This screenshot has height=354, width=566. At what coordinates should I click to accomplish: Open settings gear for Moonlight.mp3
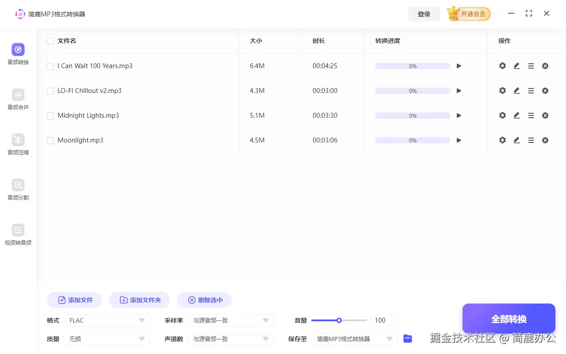click(x=502, y=140)
